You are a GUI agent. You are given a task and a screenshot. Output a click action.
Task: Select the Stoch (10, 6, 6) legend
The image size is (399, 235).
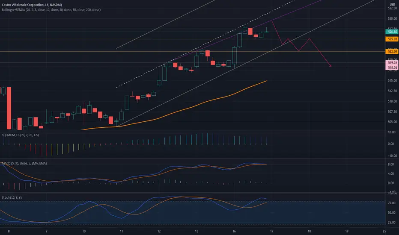click(12, 198)
